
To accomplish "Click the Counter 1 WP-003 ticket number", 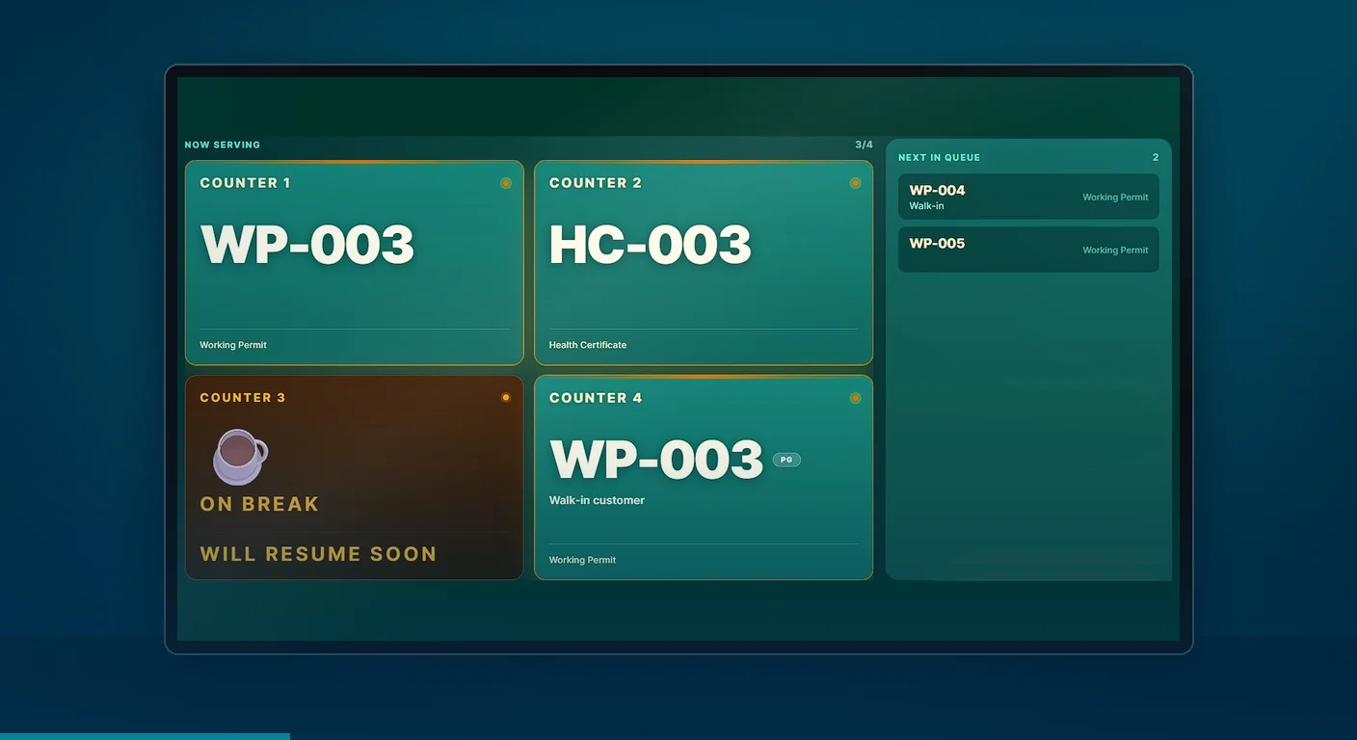I will [307, 245].
